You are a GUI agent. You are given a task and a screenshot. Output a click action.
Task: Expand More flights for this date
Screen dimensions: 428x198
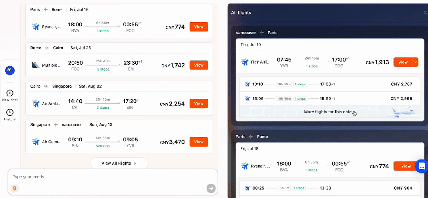328,112
